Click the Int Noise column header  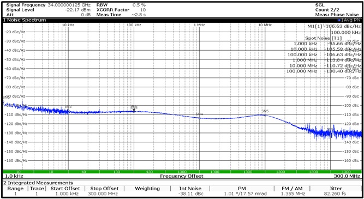190,189
